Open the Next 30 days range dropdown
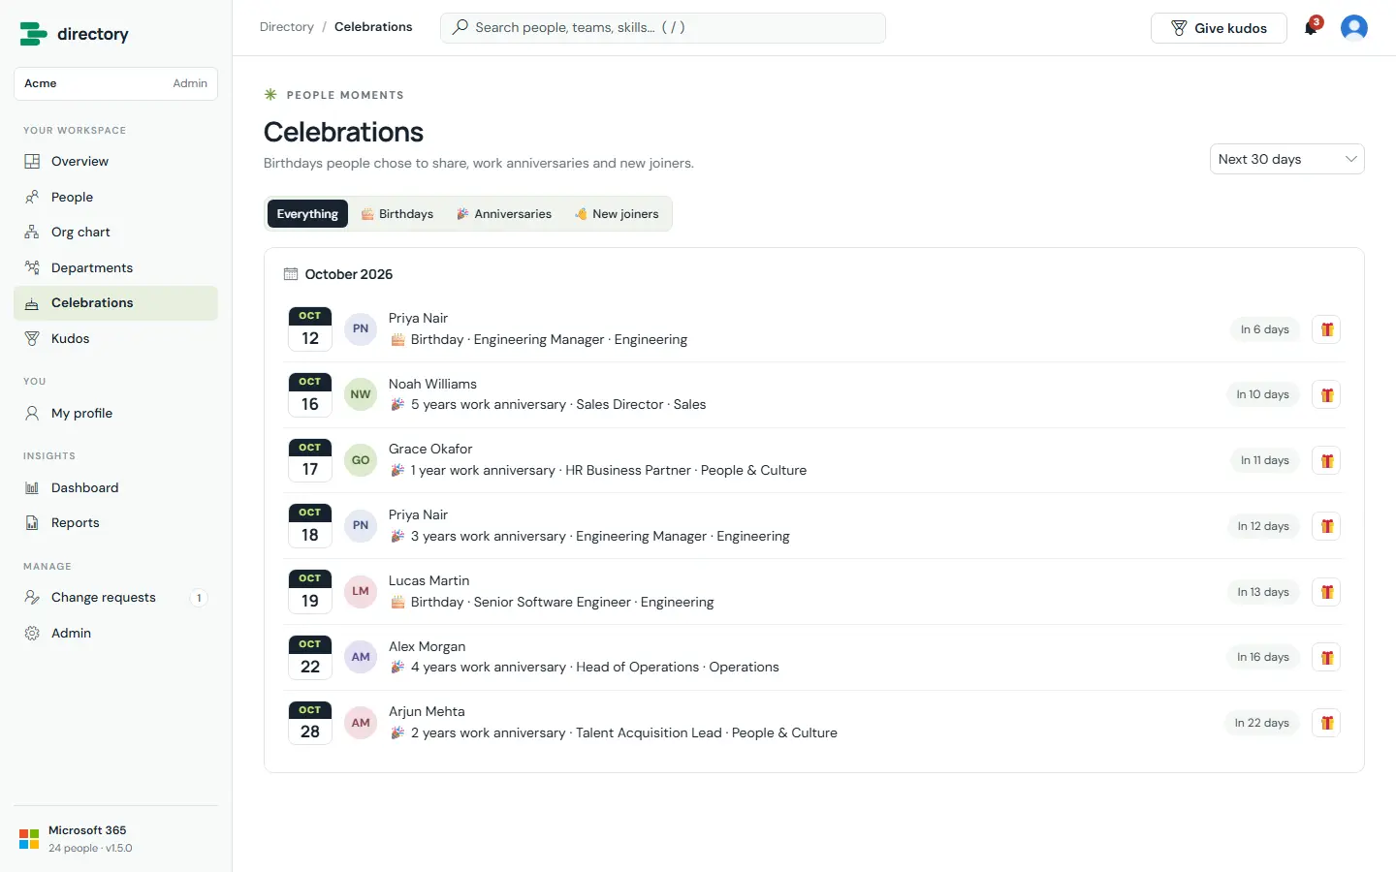The width and height of the screenshot is (1396, 872). pyautogui.click(x=1286, y=159)
